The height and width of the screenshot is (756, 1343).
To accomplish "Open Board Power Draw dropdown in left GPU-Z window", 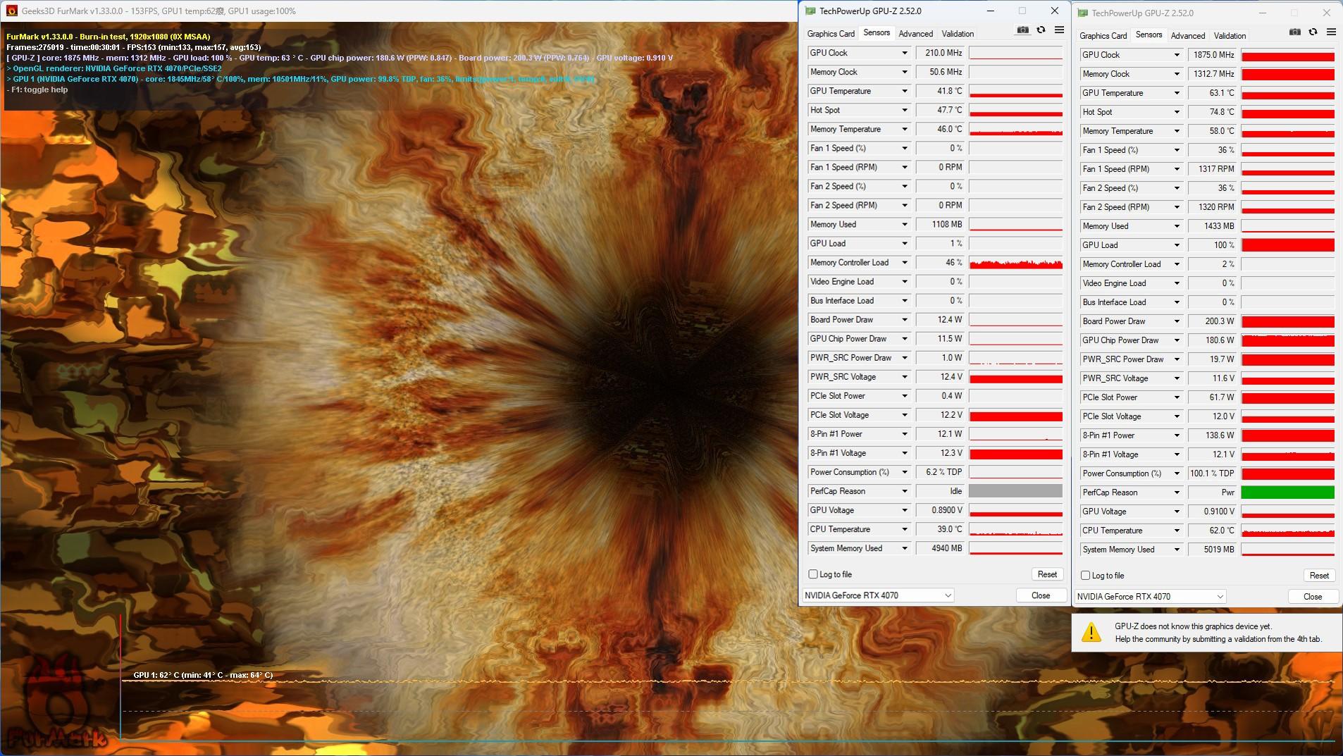I will [905, 320].
